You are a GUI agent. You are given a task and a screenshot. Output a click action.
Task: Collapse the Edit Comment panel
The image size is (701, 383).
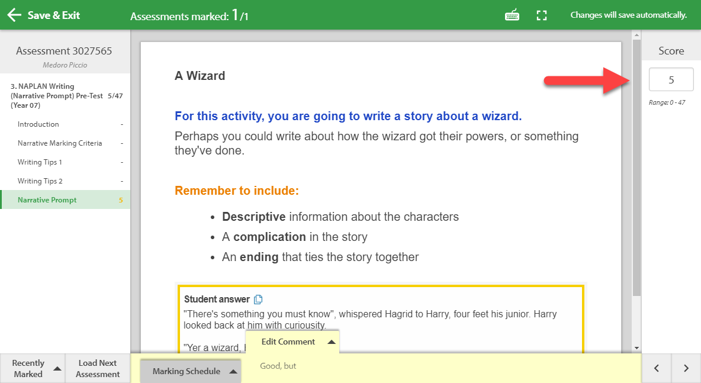point(332,342)
